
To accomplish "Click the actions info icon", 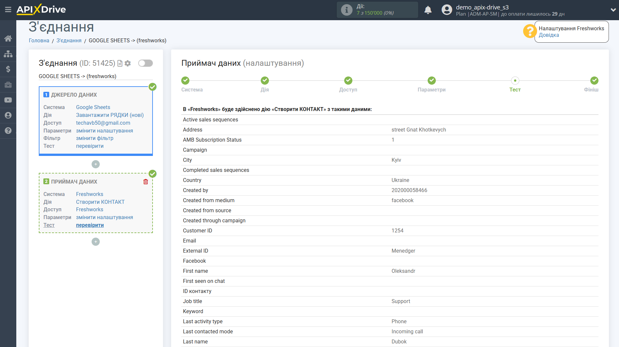I will (x=346, y=10).
